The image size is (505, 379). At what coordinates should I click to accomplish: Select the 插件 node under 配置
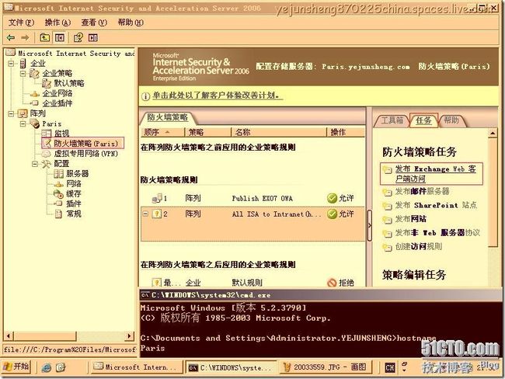[x=74, y=203]
